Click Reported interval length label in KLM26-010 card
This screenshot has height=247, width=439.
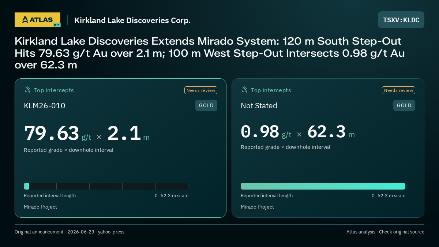pos(50,196)
